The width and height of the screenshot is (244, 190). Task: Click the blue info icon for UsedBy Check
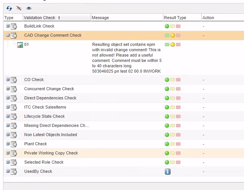[168, 172]
